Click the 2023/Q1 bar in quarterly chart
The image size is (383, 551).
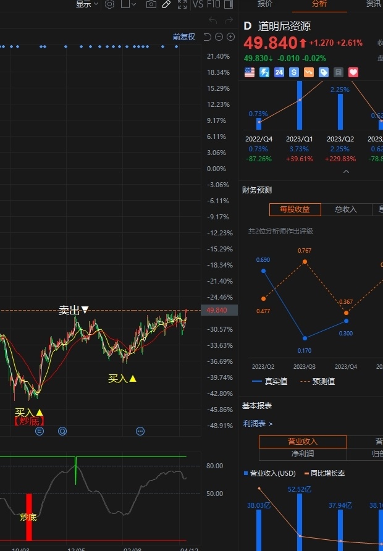(300, 106)
